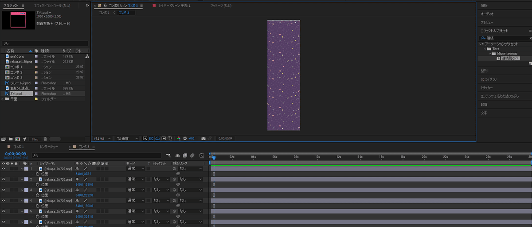
Task: Click the snapshot camera icon in viewer
Action: click(x=203, y=138)
